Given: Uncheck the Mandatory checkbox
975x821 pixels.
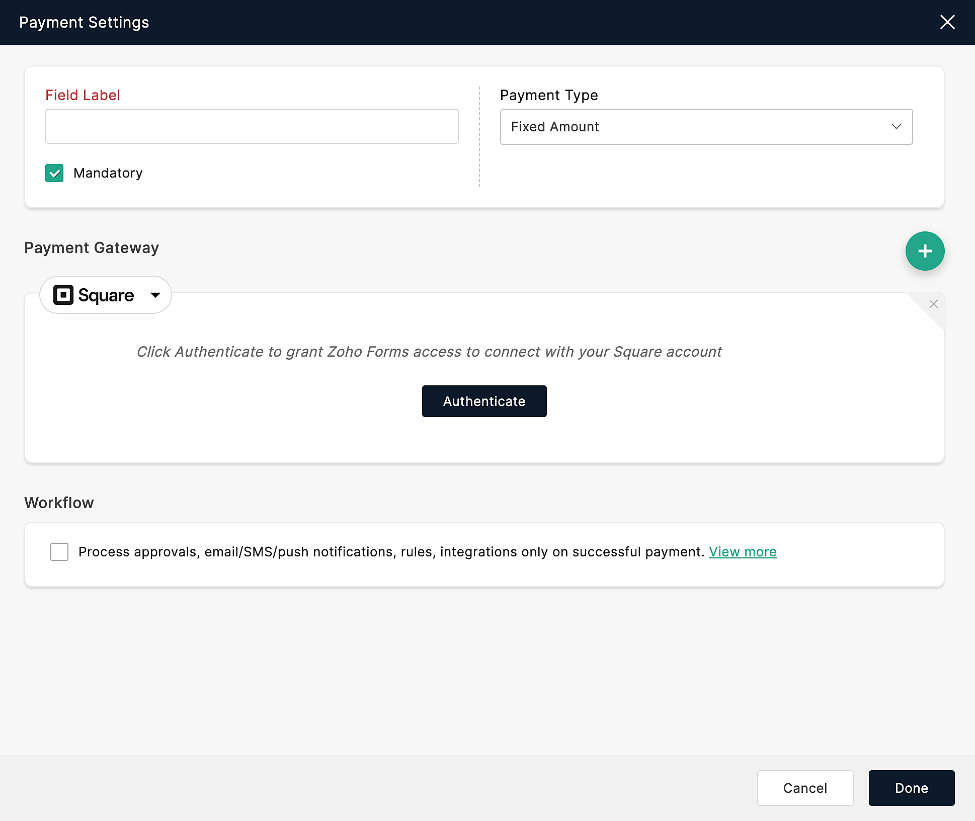Looking at the screenshot, I should [x=54, y=173].
